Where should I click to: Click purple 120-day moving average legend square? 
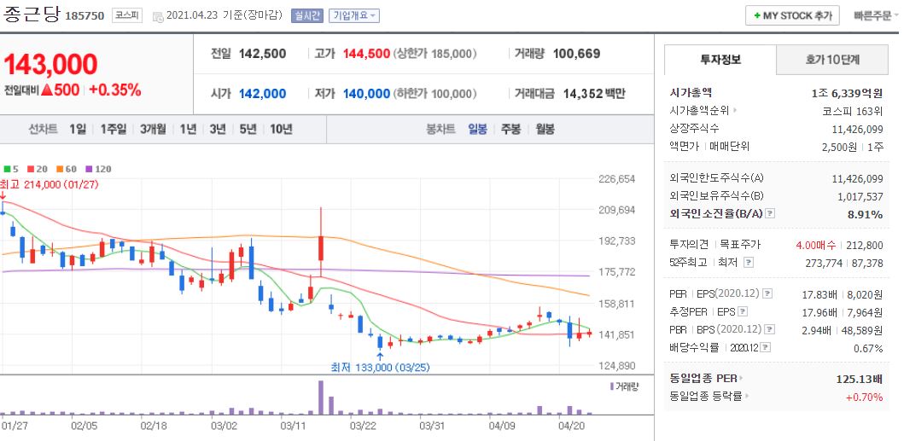[89, 169]
